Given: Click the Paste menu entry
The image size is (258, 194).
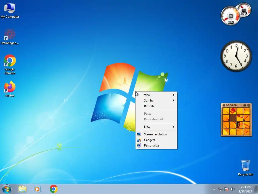Looking at the screenshot, I should pos(156,114).
